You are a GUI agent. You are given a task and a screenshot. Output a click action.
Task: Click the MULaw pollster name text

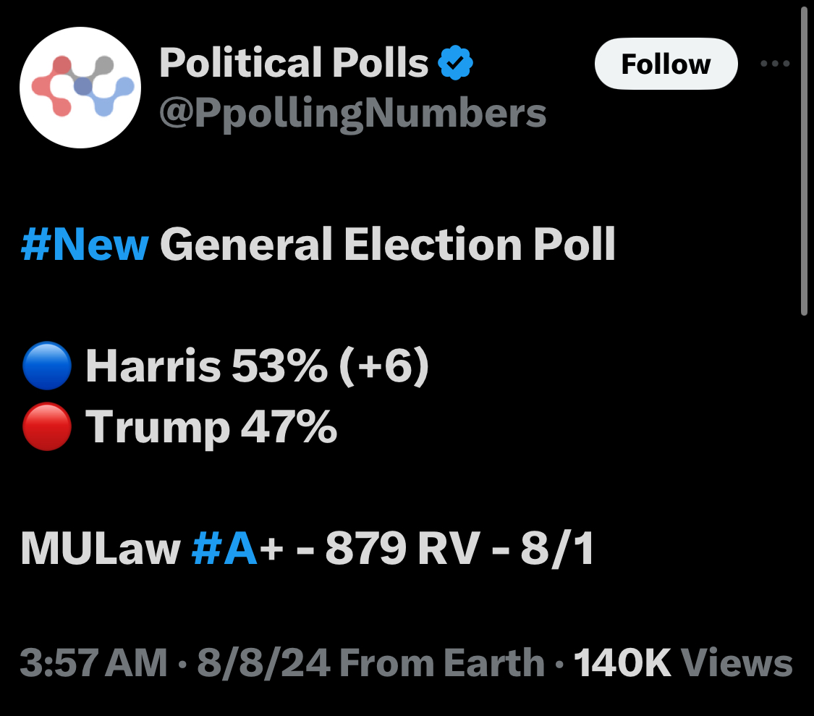tap(100, 549)
